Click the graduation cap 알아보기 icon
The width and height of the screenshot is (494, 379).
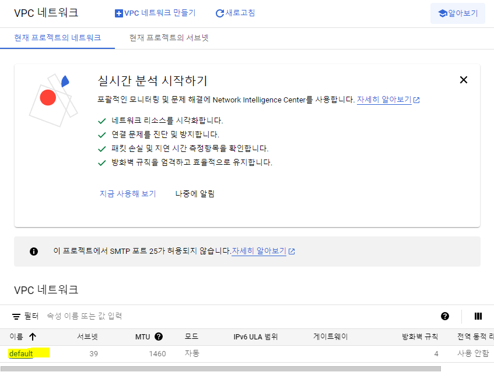coord(443,13)
